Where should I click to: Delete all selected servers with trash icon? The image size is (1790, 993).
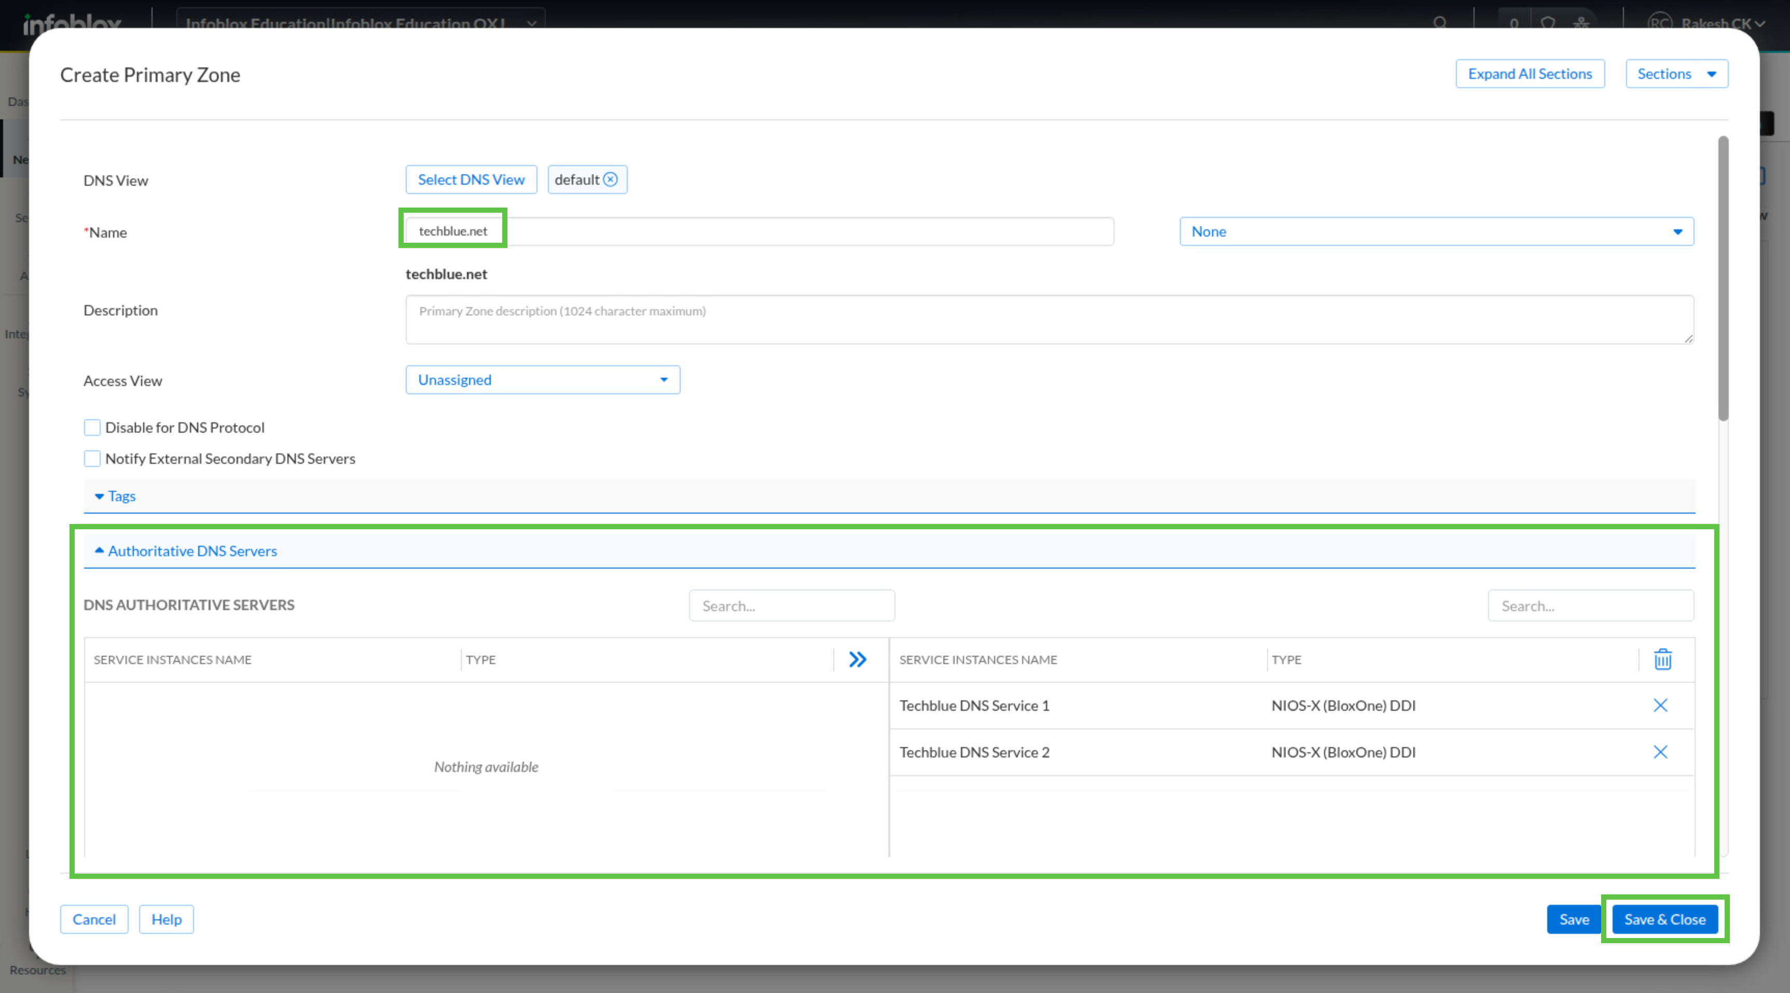1662,659
